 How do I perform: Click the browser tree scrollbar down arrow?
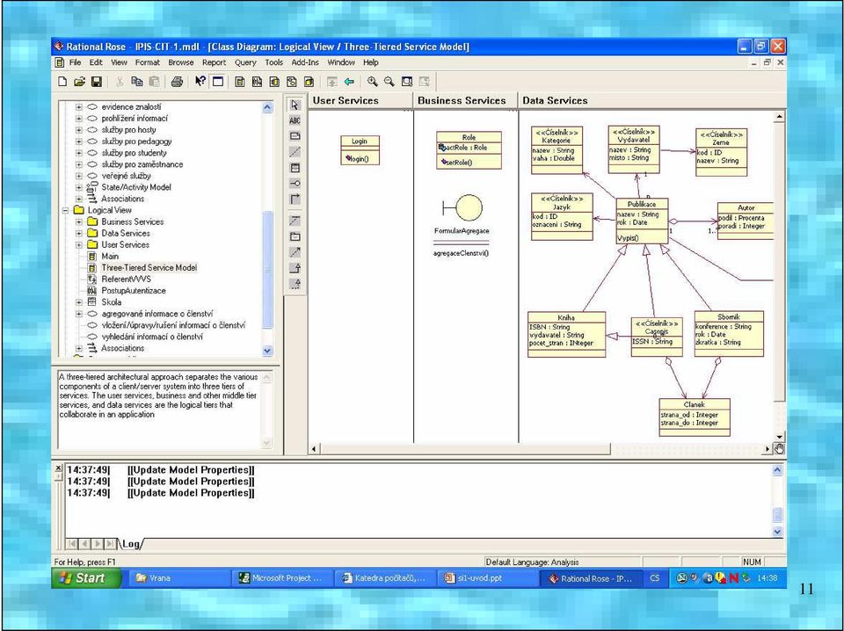pos(267,351)
